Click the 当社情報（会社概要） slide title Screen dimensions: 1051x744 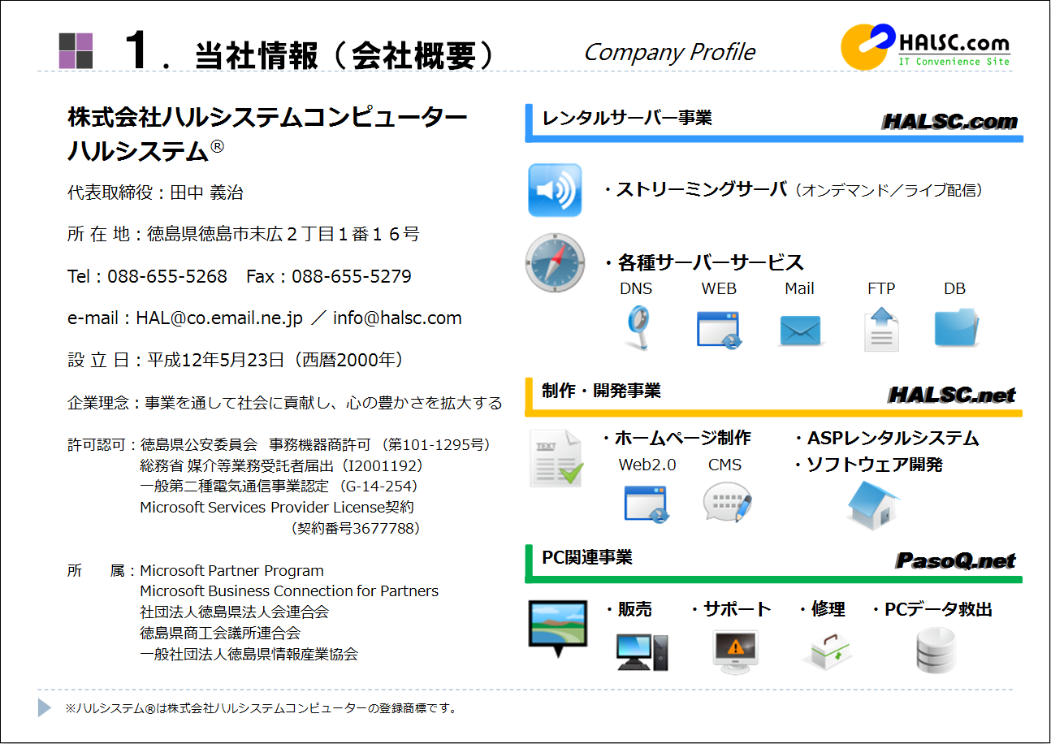pyautogui.click(x=344, y=54)
